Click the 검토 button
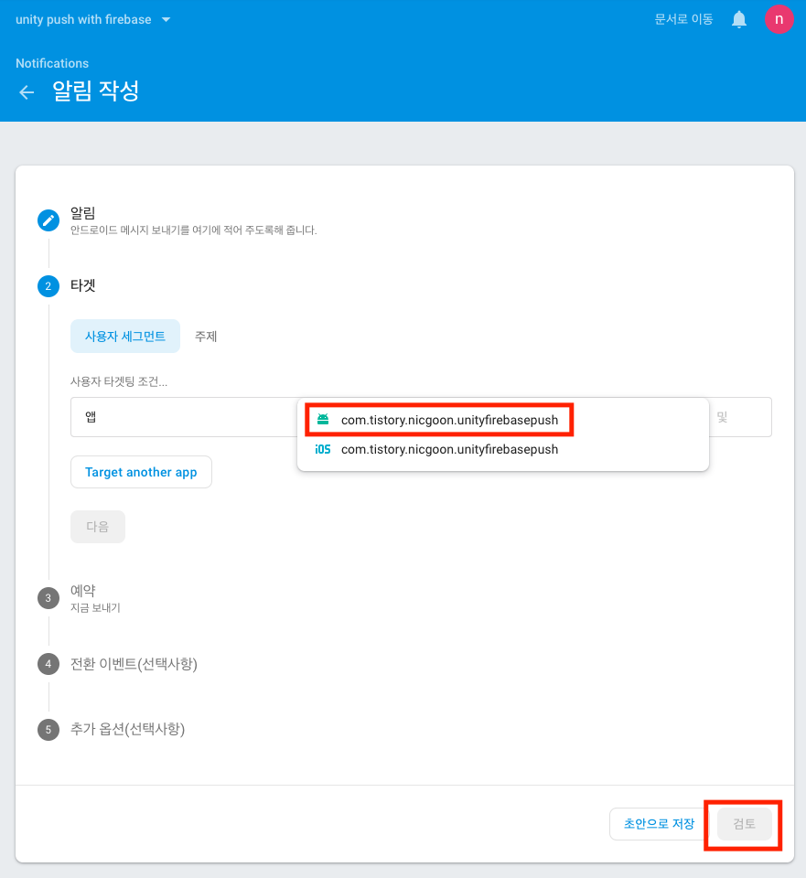806x878 pixels. coord(744,824)
